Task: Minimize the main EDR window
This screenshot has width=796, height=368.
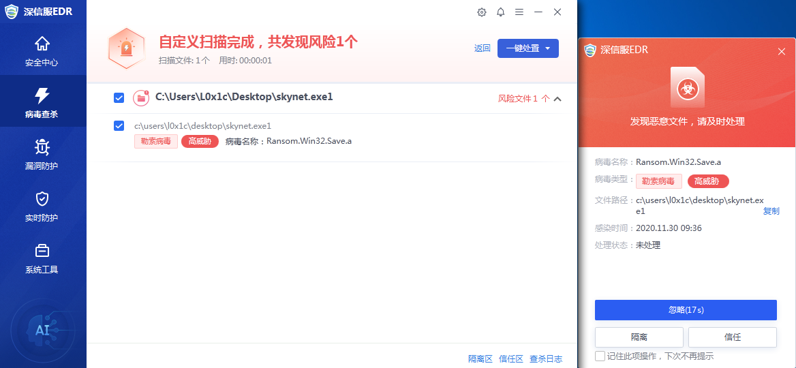Action: pos(538,12)
